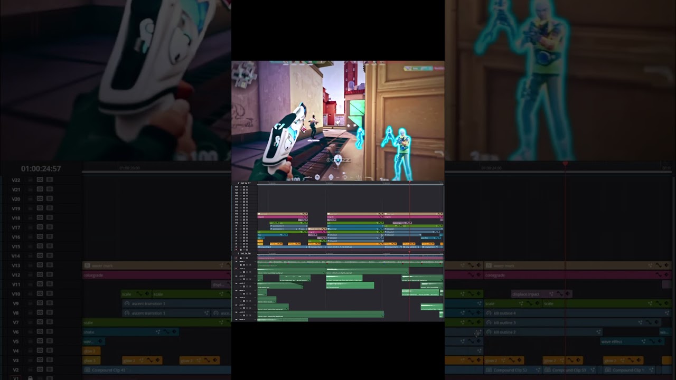
Task: Select ascent transition 1 clip on V9
Action: coord(176,303)
